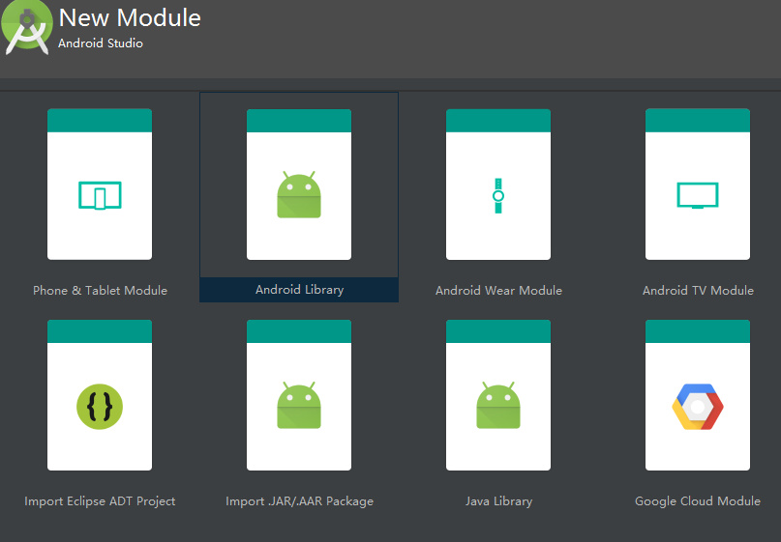Click the Android Studio compass logo
The width and height of the screenshot is (781, 542).
coord(27,27)
